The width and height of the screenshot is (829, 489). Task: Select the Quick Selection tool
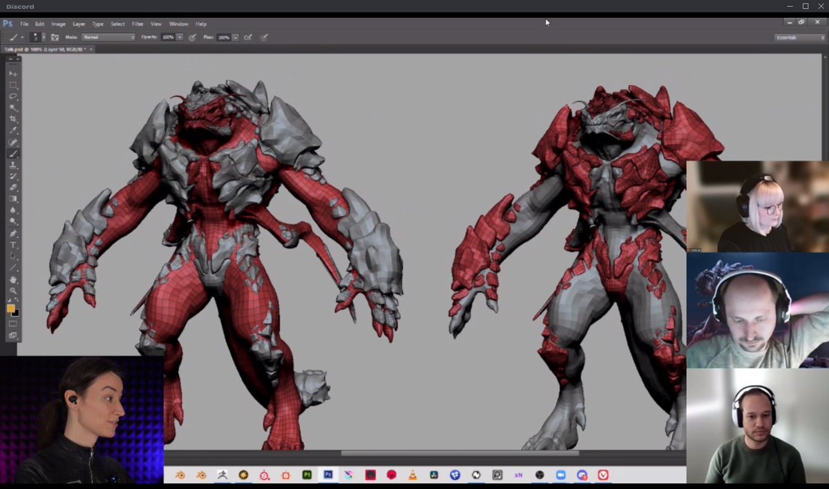[13, 108]
